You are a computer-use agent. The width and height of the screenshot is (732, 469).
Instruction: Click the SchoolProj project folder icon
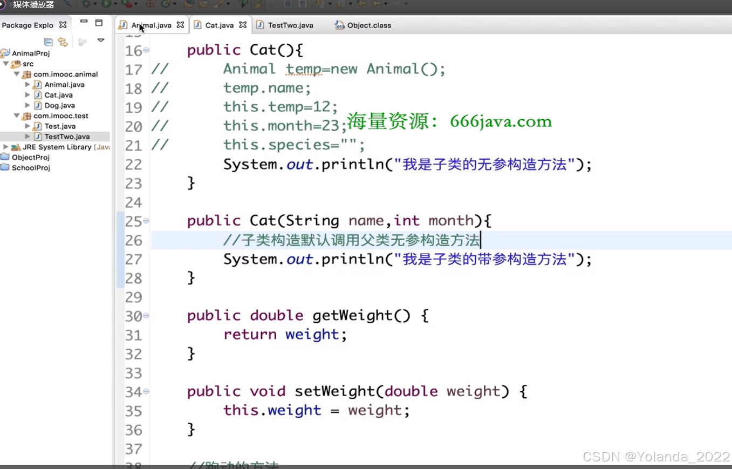coord(5,168)
